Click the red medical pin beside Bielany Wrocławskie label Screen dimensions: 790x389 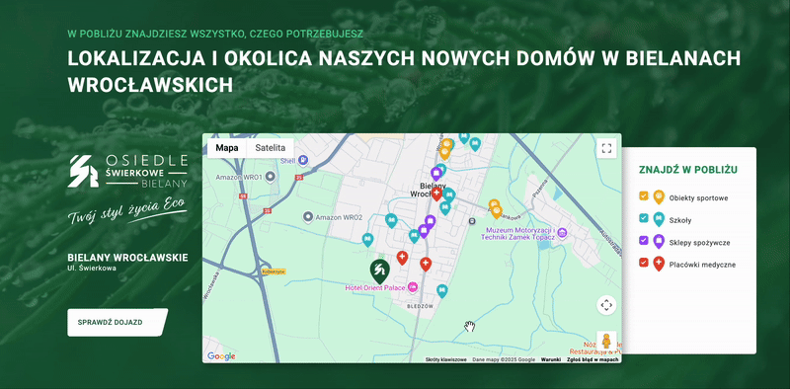(436, 194)
